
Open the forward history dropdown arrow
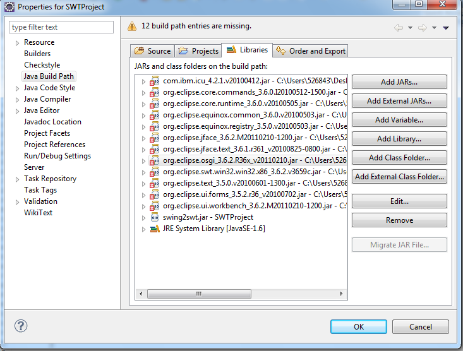[434, 28]
